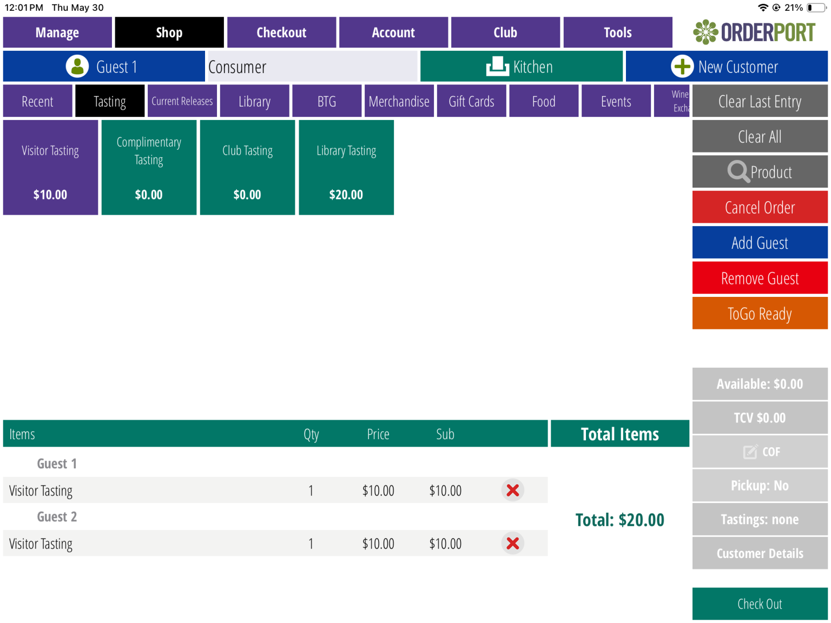Toggle Pickup from No
This screenshot has height=623, width=831.
click(x=760, y=485)
